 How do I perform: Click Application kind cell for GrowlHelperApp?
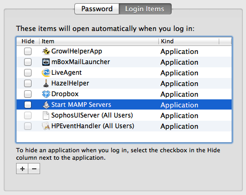[179, 52]
